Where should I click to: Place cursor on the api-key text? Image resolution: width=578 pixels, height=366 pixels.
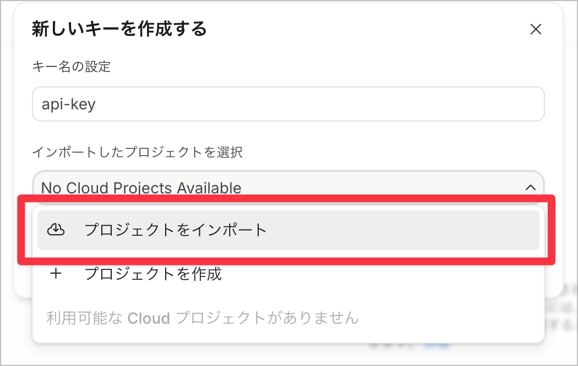pos(69,104)
